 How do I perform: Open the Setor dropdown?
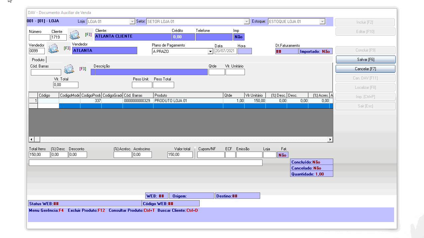(247, 22)
